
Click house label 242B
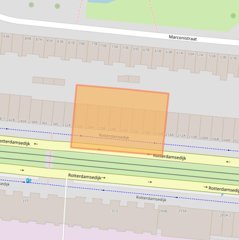coord(11,120)
